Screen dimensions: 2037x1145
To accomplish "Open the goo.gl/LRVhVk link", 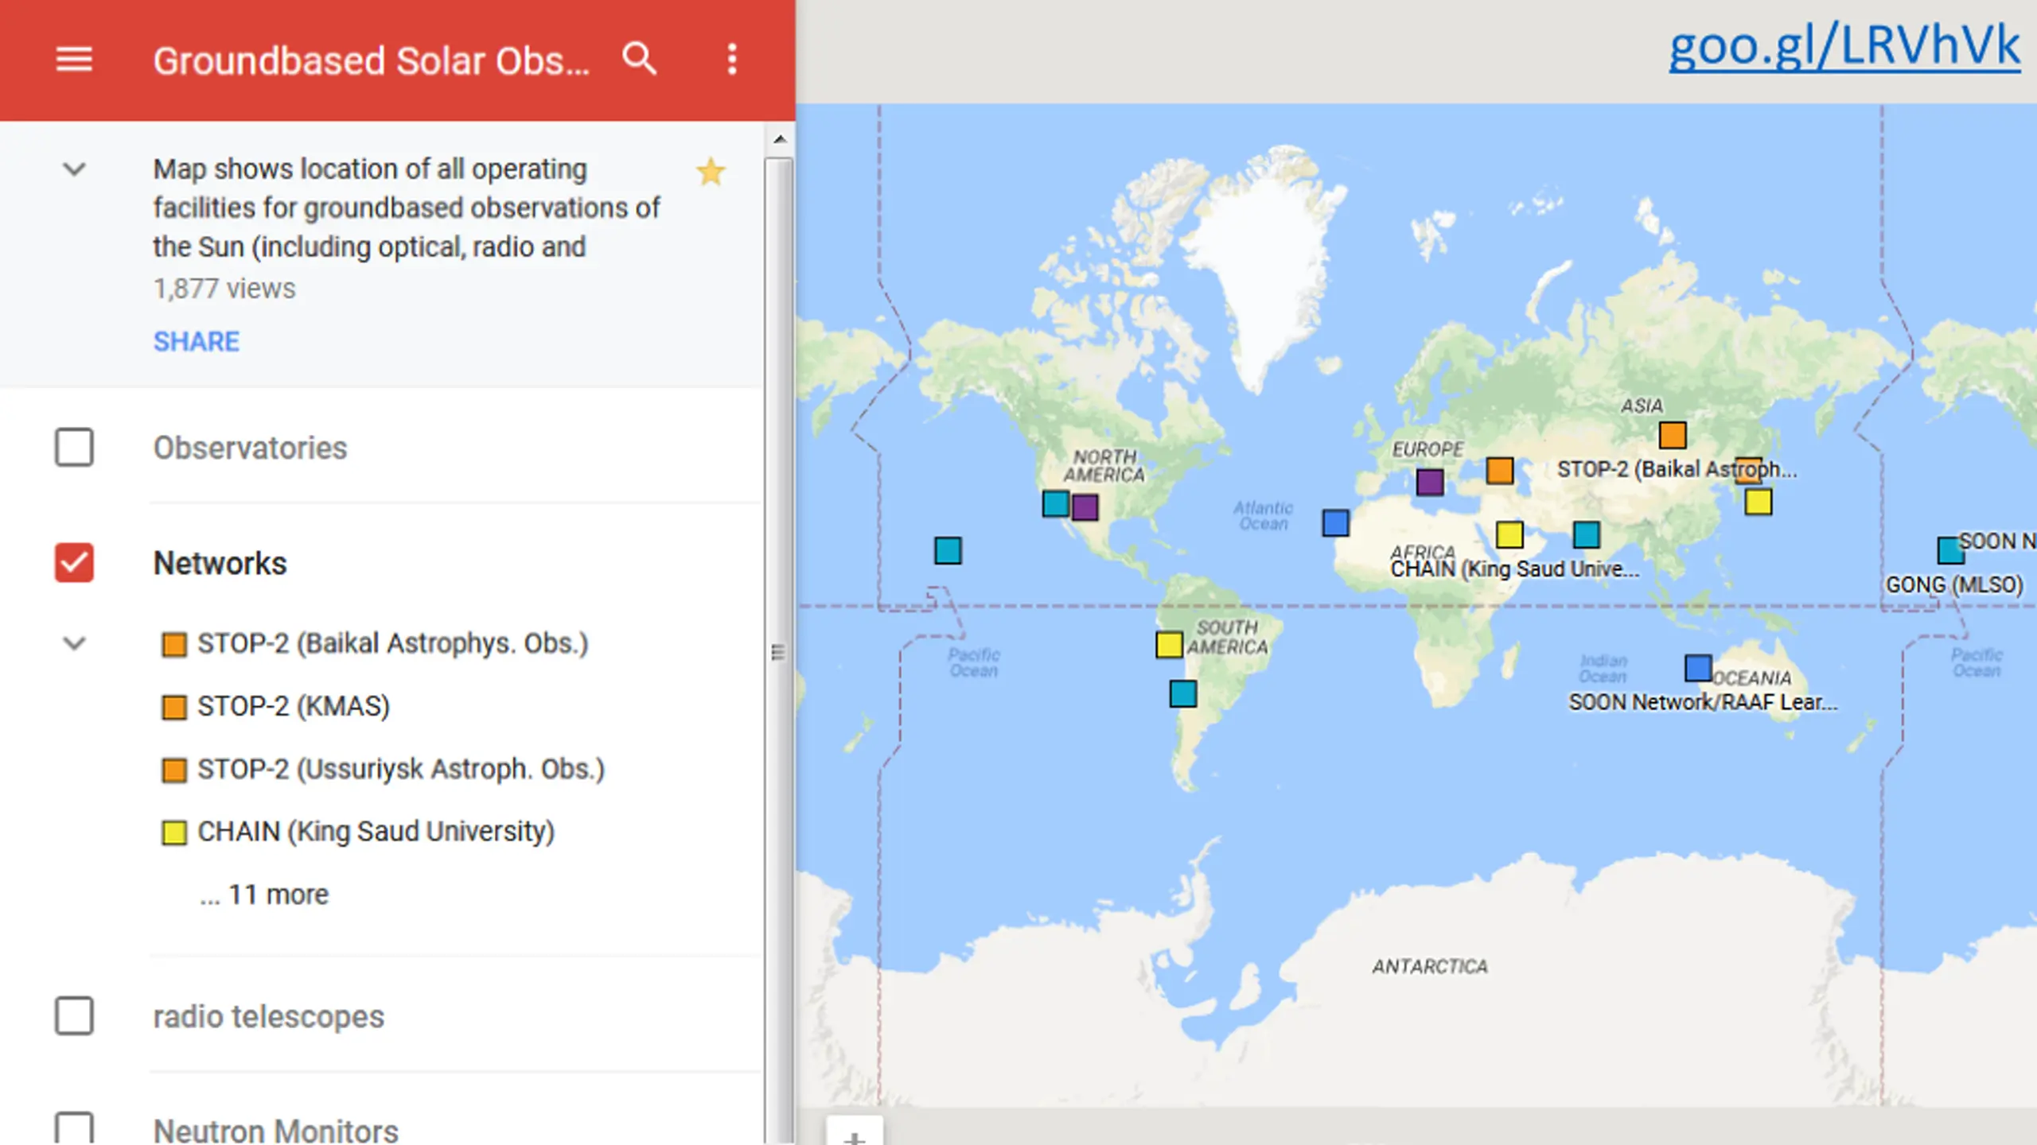I will pyautogui.click(x=1844, y=46).
